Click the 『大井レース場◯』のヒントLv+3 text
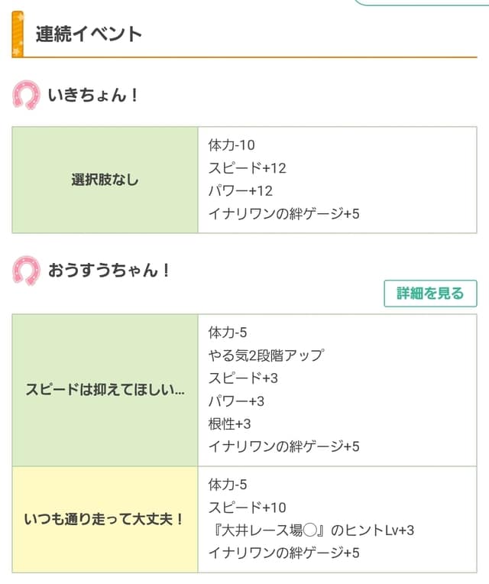 pos(311,530)
